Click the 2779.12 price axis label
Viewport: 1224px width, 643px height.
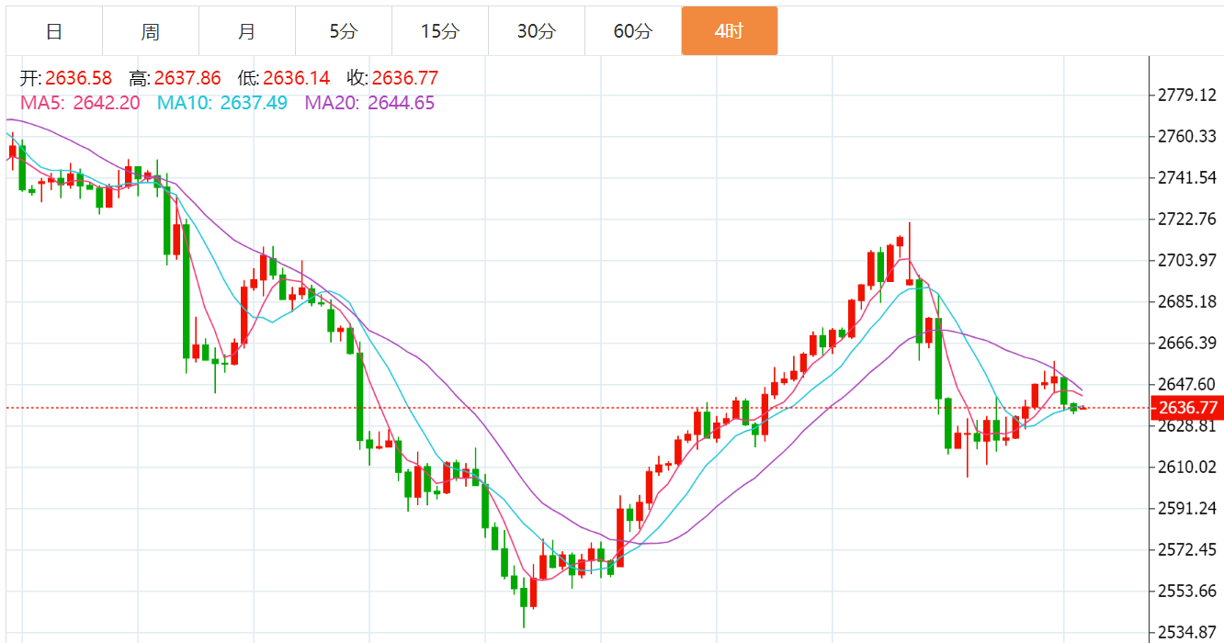coord(1188,96)
